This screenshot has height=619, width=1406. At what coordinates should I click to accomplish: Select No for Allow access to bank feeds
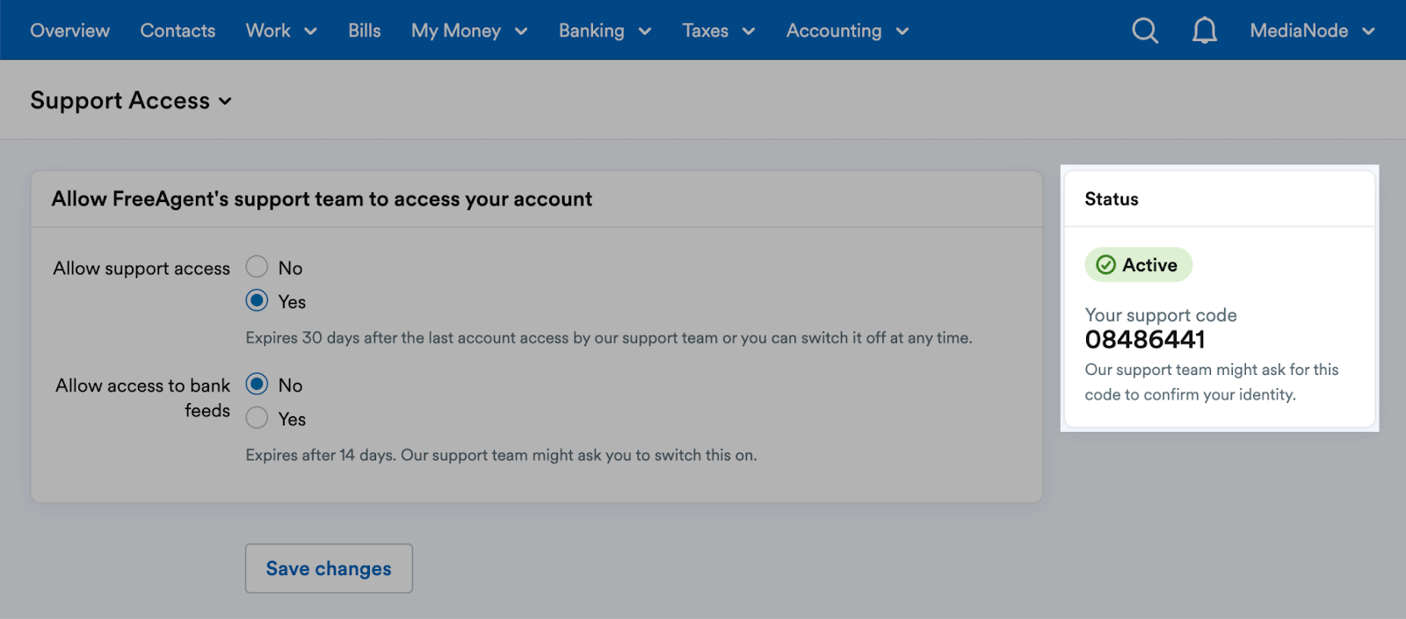257,384
